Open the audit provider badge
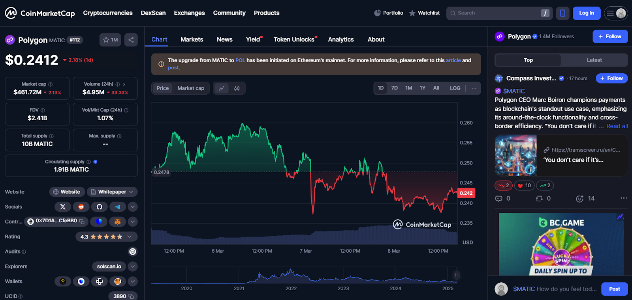This screenshot has width=632, height=300. [x=133, y=252]
